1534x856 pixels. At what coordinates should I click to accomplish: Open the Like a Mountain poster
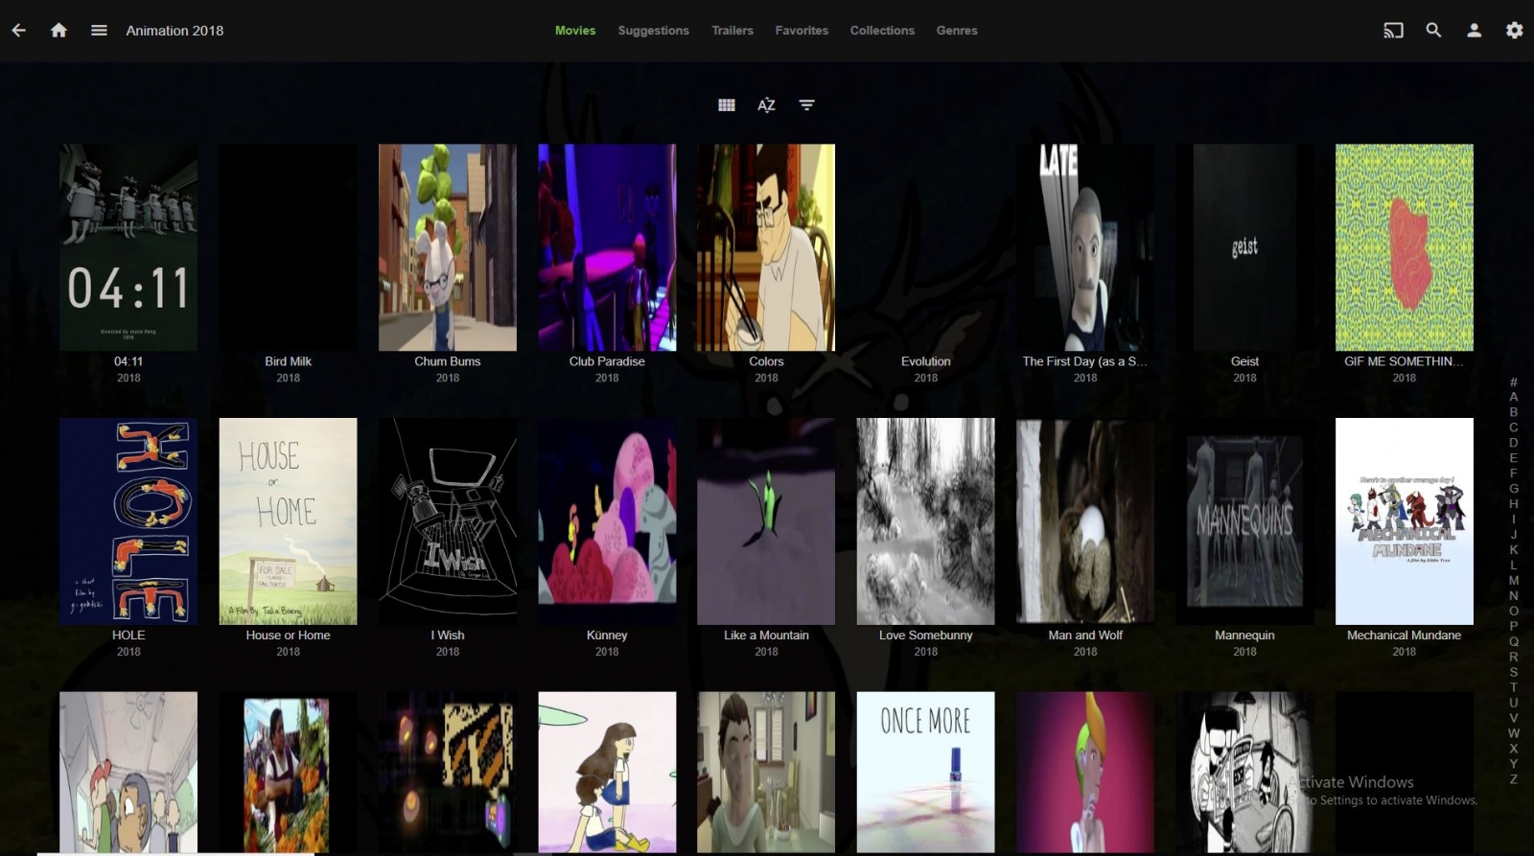point(766,521)
